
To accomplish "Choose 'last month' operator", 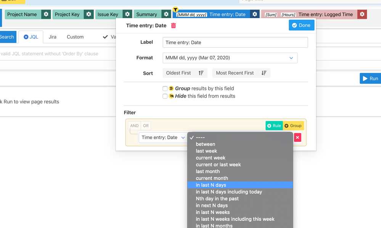I will 240,172.
